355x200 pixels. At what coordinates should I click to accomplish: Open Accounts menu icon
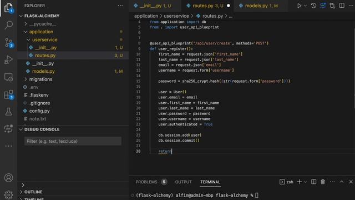(9, 178)
